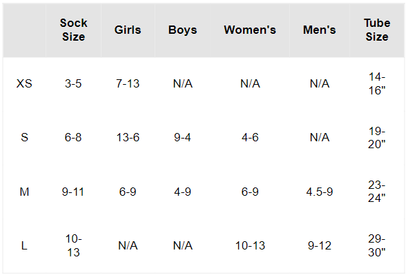Select the S row label
The width and height of the screenshot is (408, 275).
(x=24, y=137)
